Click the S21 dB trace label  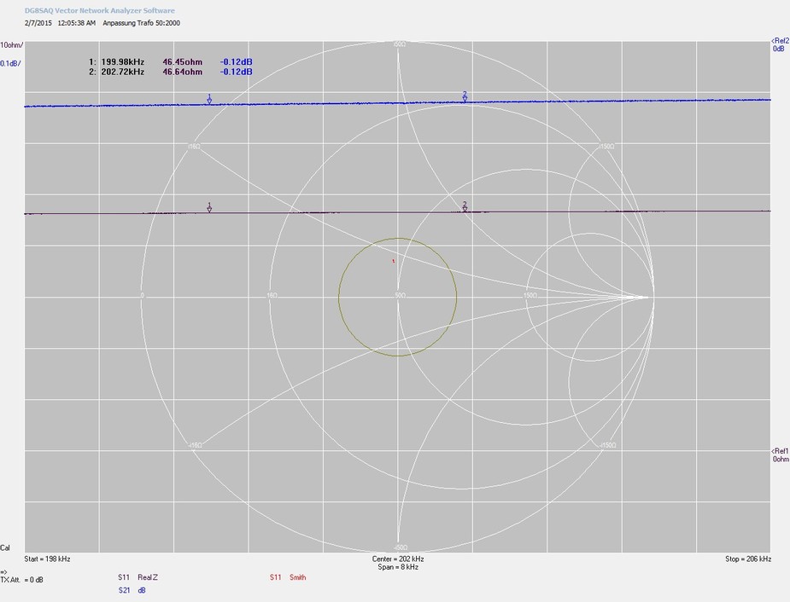tap(132, 589)
